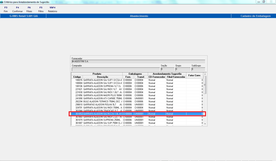Minimize the Critérios para Arredondamento window
The height and width of the screenshot is (161, 276).
click(x=259, y=2)
